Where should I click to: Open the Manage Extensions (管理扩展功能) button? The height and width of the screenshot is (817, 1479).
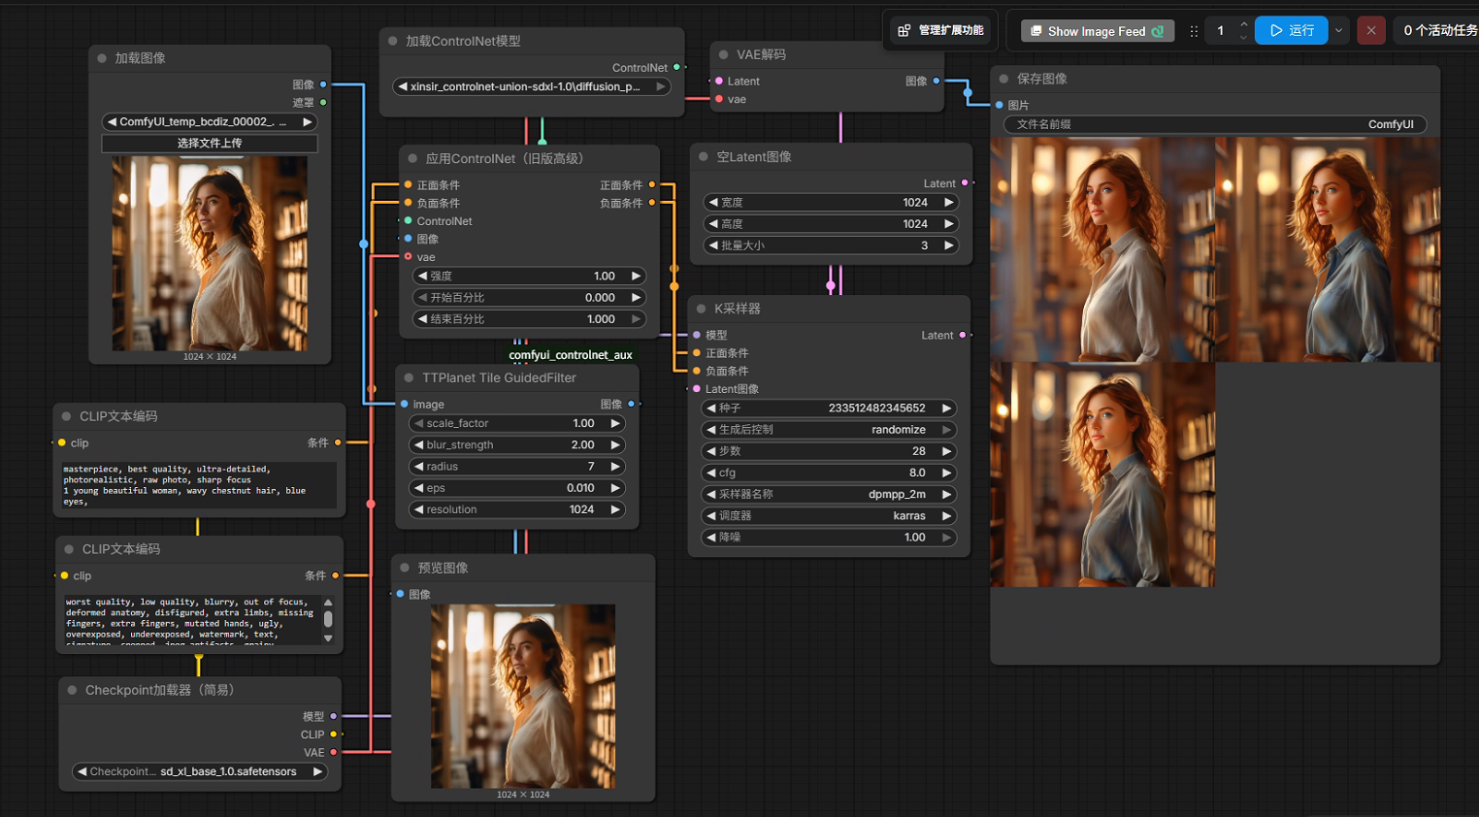click(940, 30)
